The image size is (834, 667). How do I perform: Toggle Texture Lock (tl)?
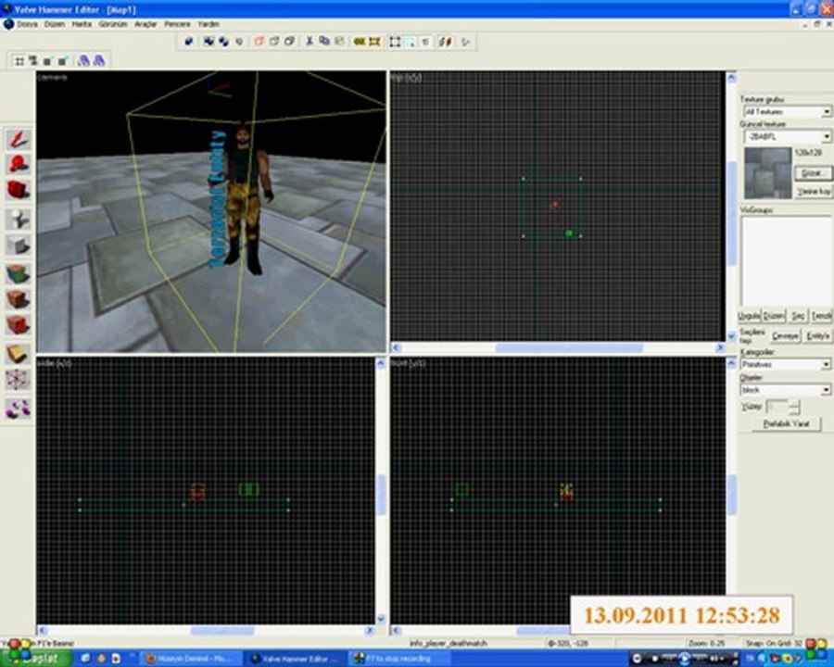pos(425,42)
